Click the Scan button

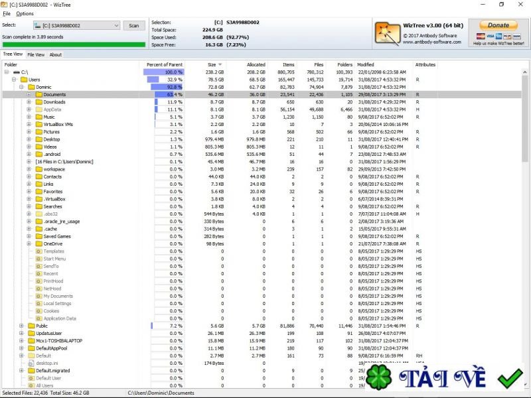point(134,25)
